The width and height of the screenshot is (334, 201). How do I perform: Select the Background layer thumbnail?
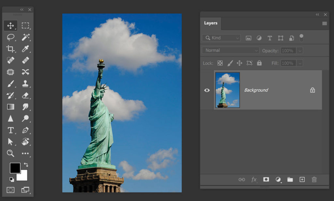(227, 90)
